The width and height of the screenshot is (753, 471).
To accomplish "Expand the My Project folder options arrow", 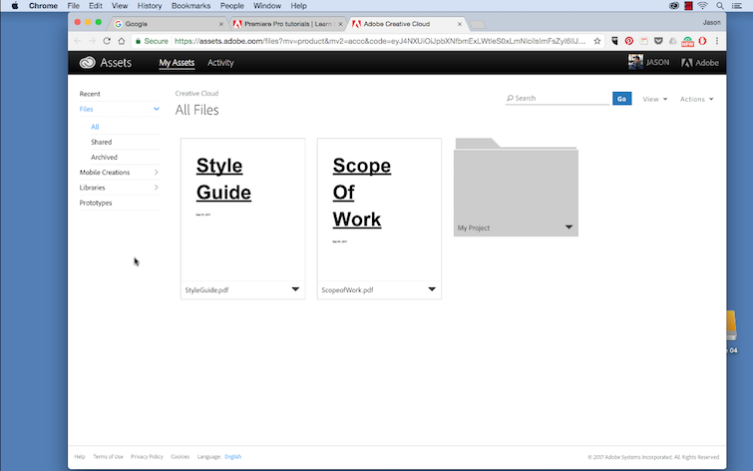I will pos(568,228).
